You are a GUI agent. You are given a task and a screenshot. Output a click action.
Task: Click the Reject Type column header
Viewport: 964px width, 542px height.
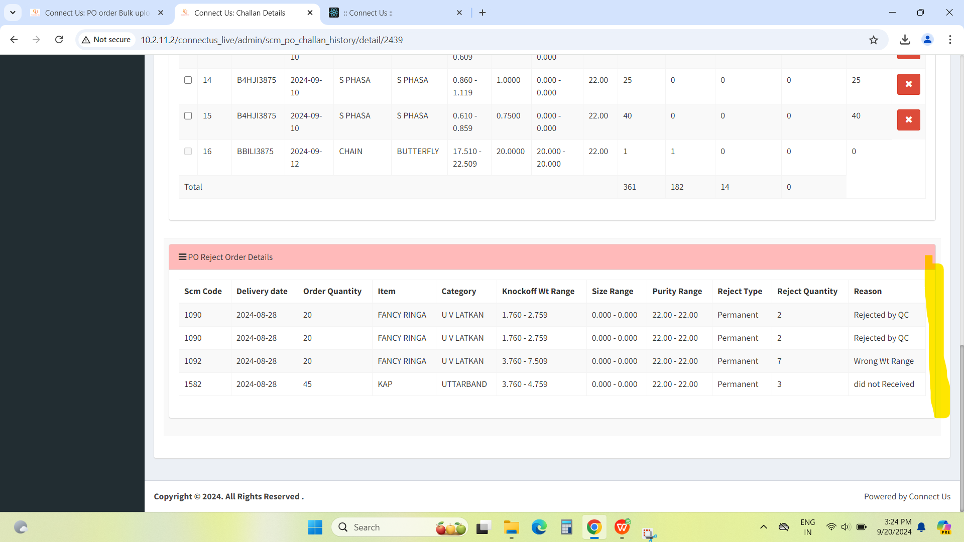[740, 291]
